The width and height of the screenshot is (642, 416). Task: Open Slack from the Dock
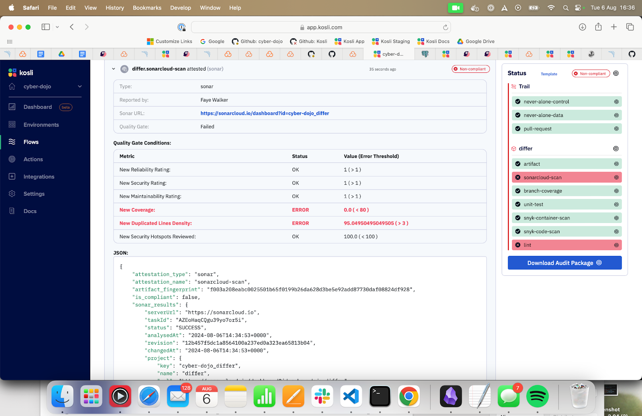click(322, 396)
